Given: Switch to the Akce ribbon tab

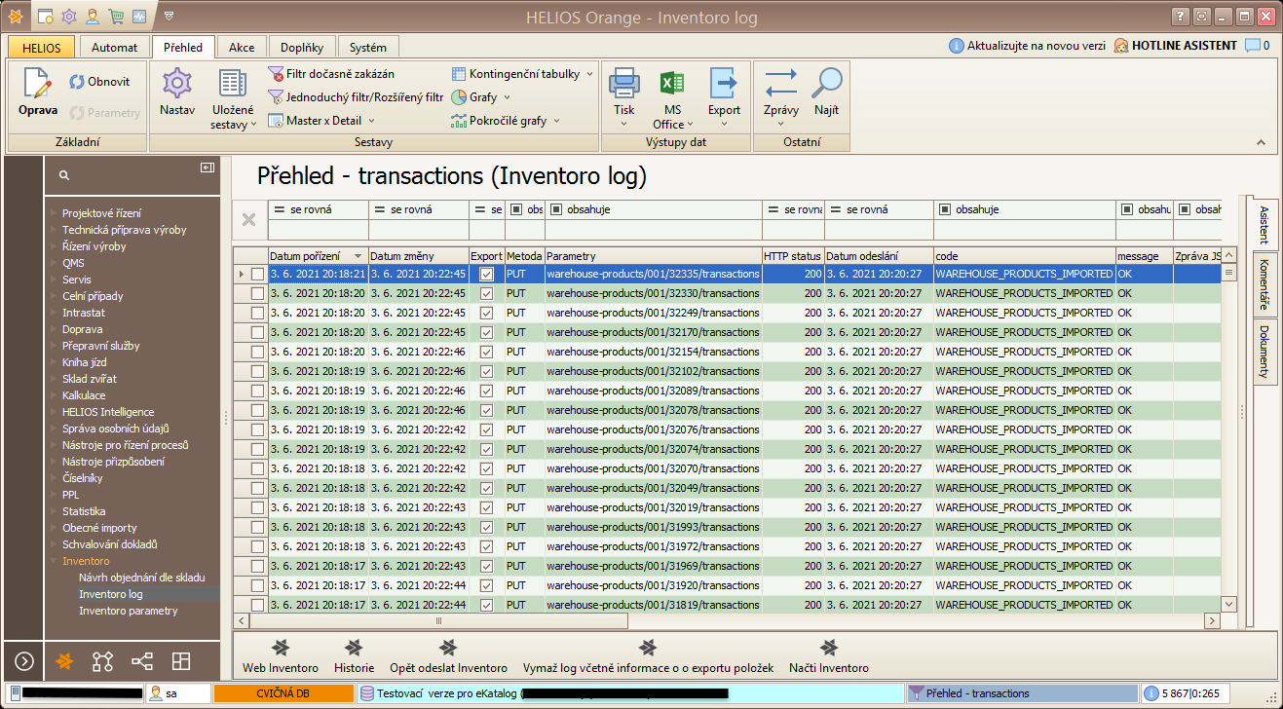Looking at the screenshot, I should pyautogui.click(x=242, y=47).
